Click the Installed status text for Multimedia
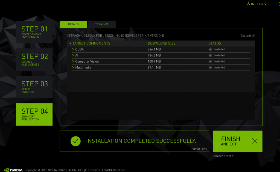The image size is (280, 172). pyautogui.click(x=220, y=67)
